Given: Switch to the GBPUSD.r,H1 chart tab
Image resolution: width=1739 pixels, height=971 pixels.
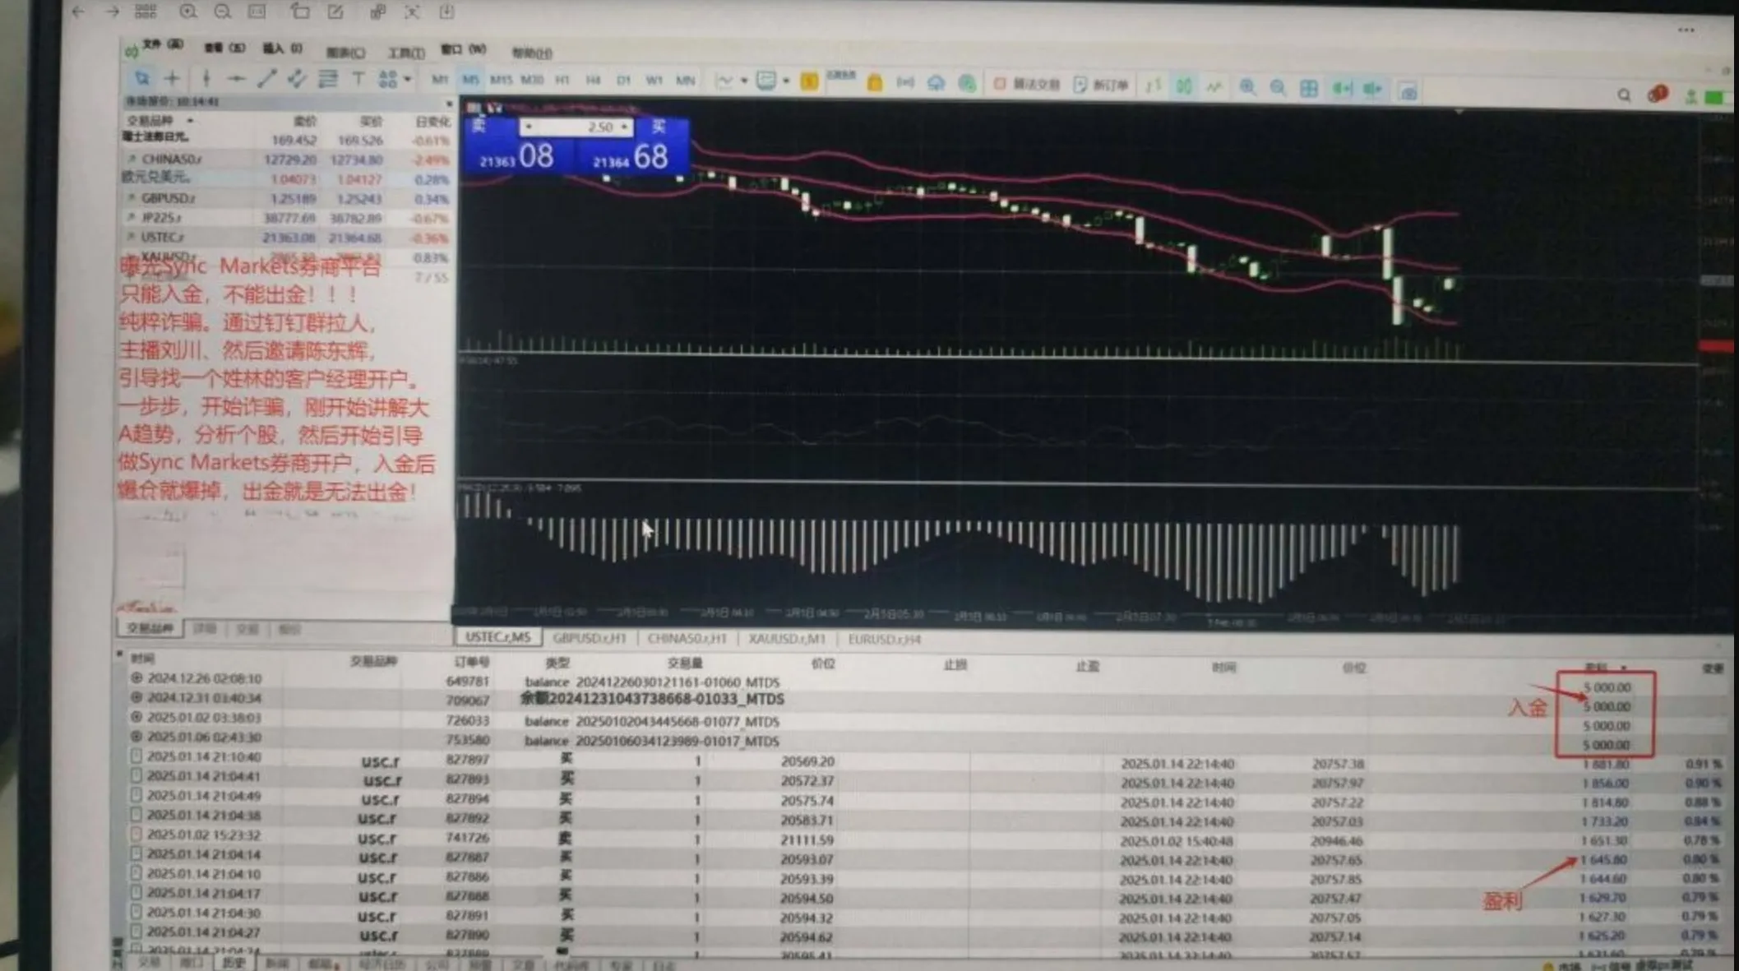Looking at the screenshot, I should pyautogui.click(x=589, y=638).
